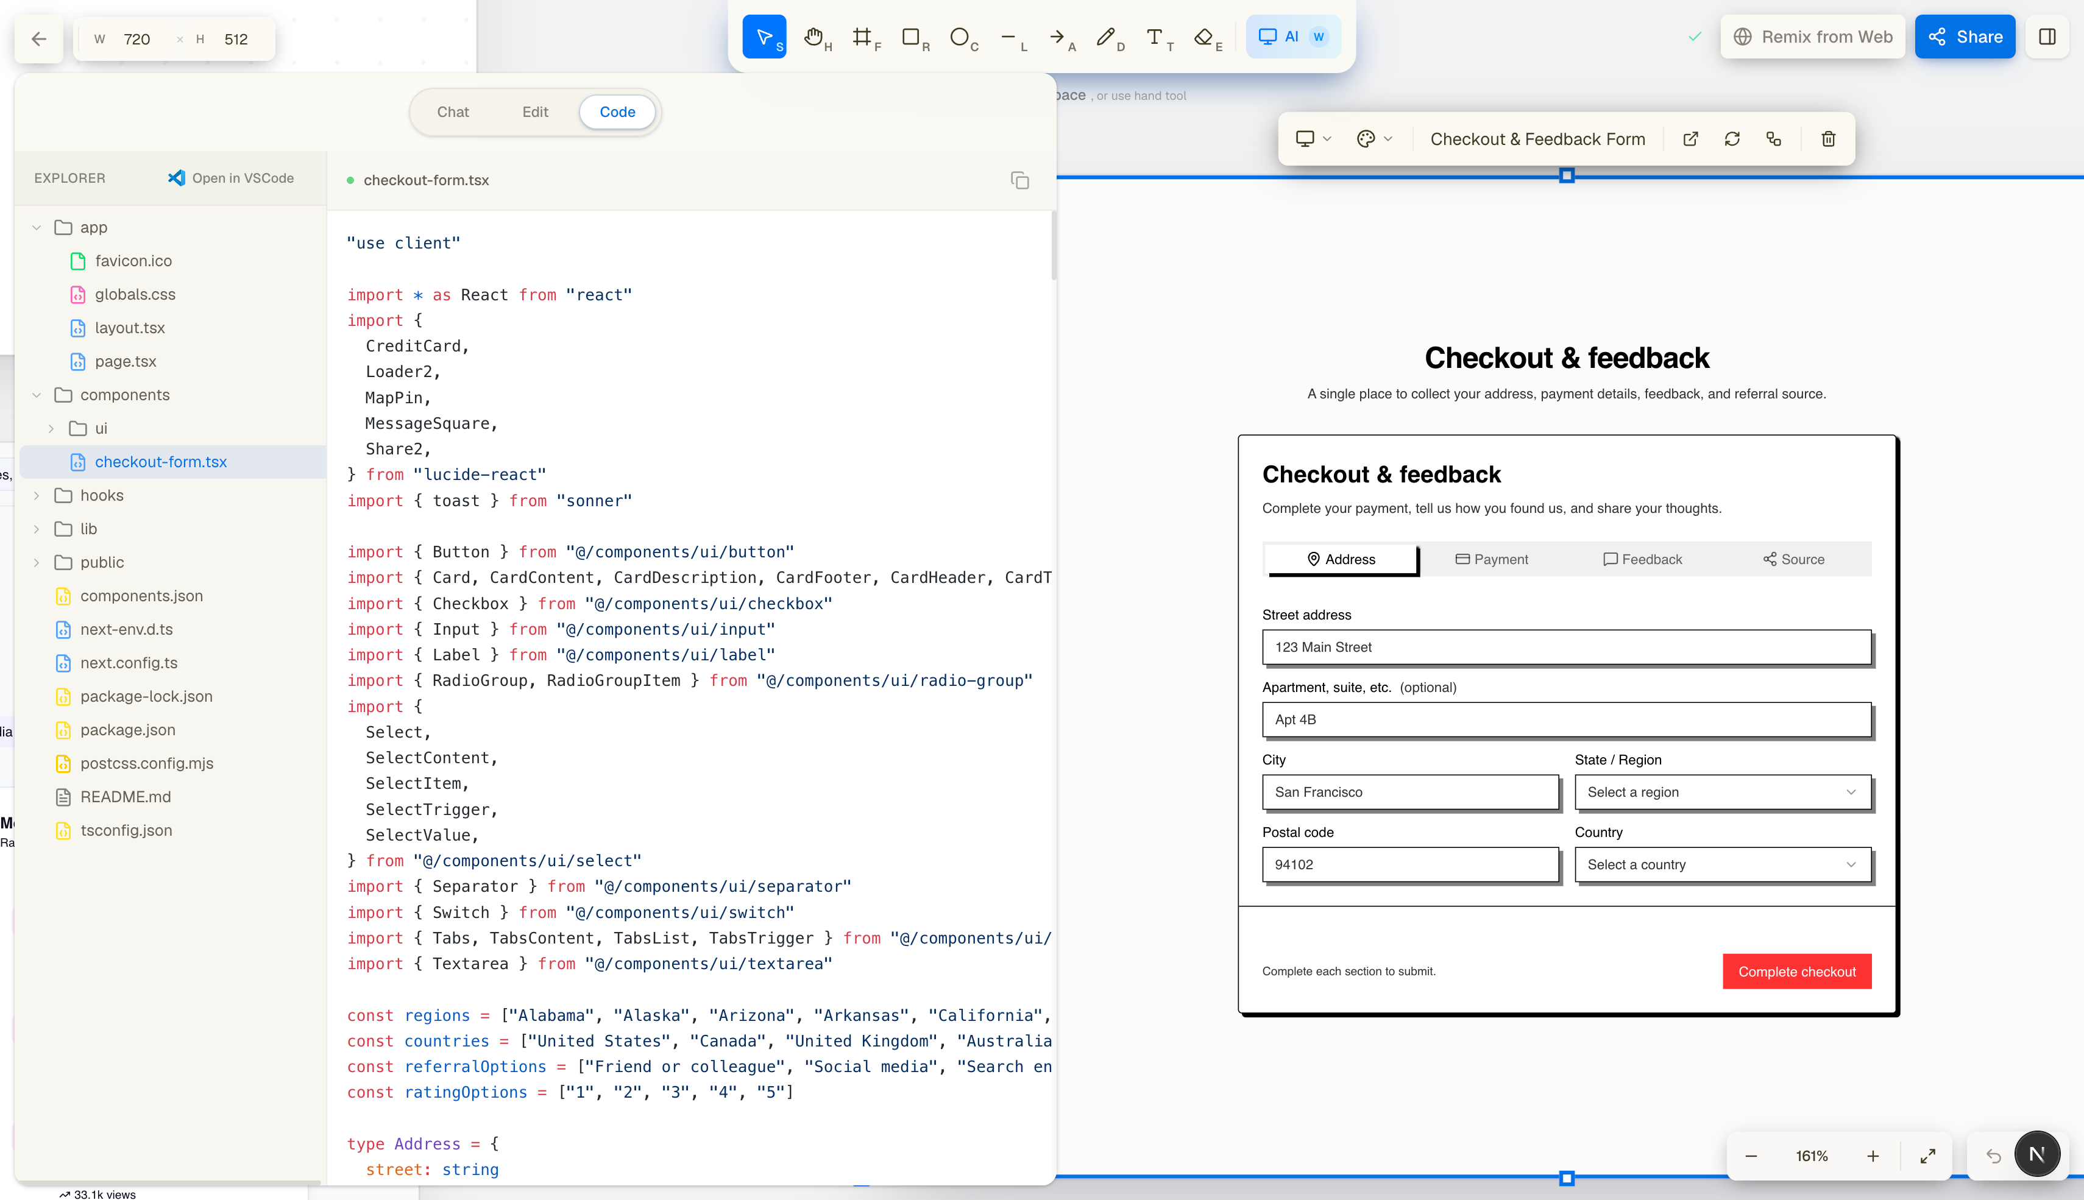Click the fit-to-screen expand icon
Viewport: 2084px width, 1200px height.
pyautogui.click(x=1927, y=1156)
